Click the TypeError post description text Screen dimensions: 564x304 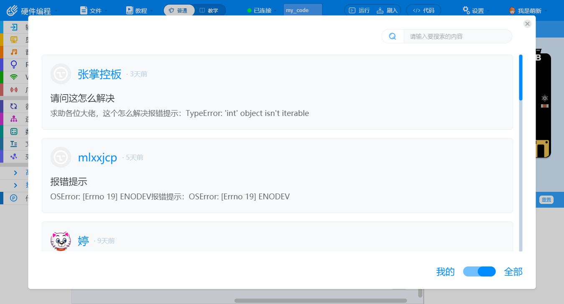click(x=180, y=113)
